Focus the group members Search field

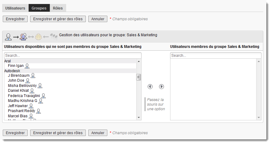(216, 56)
